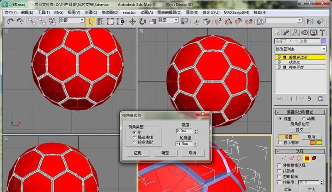Expand the 编辑多边形 modifier stack entry
Viewport: 332px width, 192px height.
tap(285, 57)
